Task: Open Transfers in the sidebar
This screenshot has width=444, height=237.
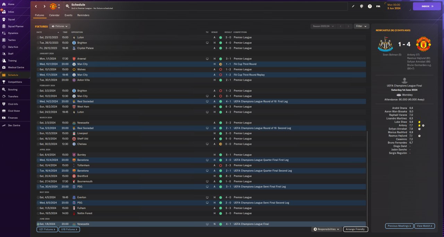Action: click(x=13, y=97)
